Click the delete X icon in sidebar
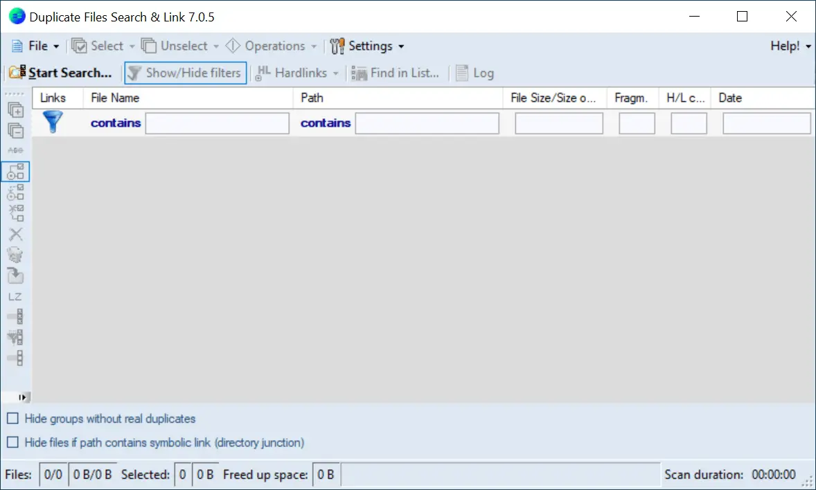Screen dimensions: 816x490 click(16, 234)
